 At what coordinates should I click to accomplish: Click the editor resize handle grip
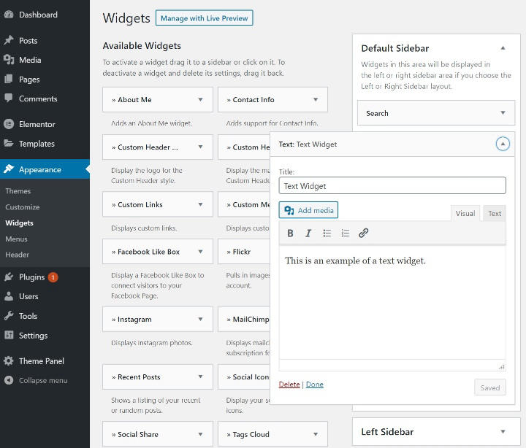click(501, 367)
